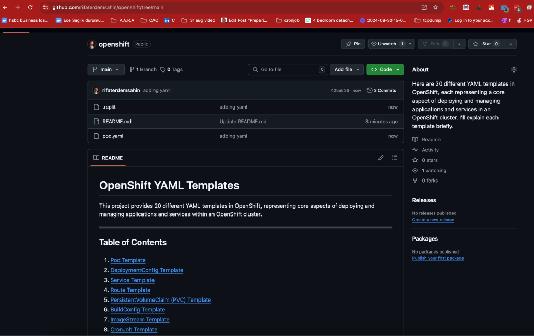534x336 pixels.
Task: Toggle Unwatch for this repository
Action: click(x=387, y=44)
